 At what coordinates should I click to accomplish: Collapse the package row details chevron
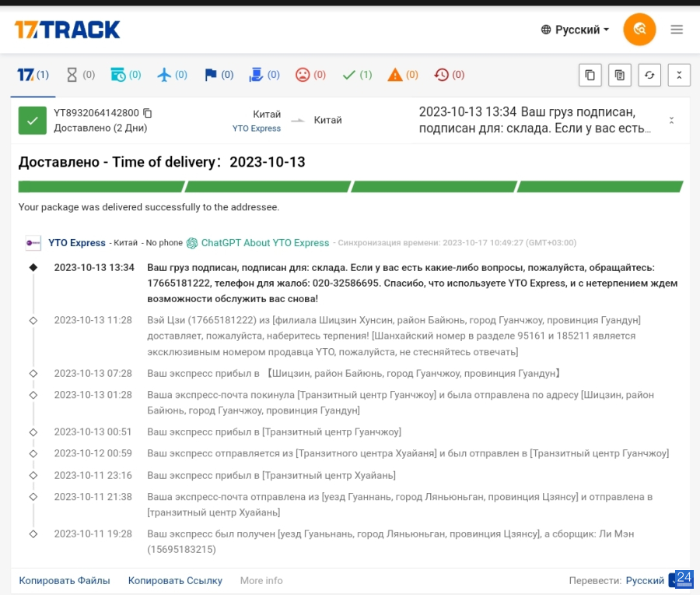671,120
